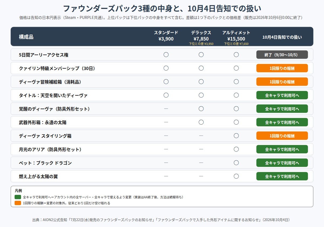Click 下位との差 ¥7,650 under アルティメット
This screenshot has width=324, height=227.
point(236,44)
